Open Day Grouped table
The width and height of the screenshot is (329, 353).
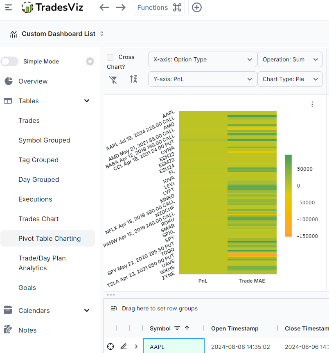(39, 180)
